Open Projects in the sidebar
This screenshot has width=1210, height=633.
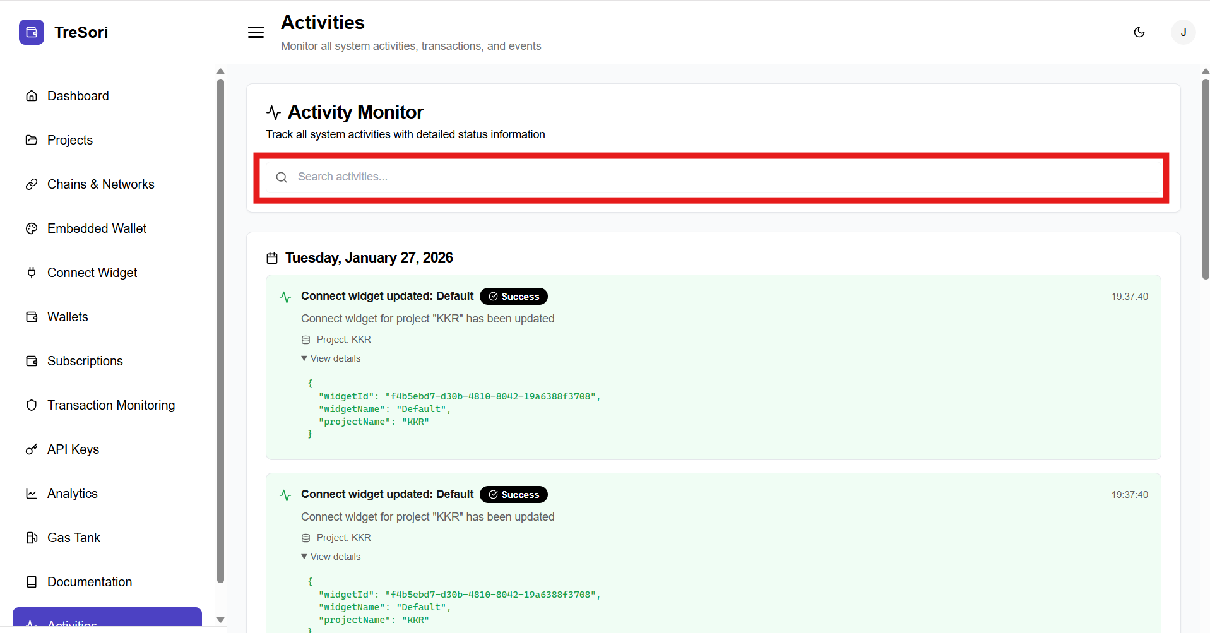(x=70, y=140)
